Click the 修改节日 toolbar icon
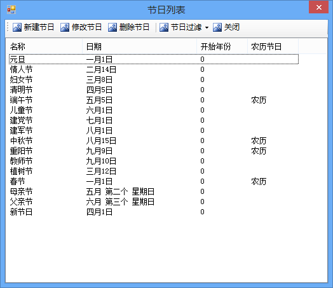333x288 pixels. tap(65, 27)
